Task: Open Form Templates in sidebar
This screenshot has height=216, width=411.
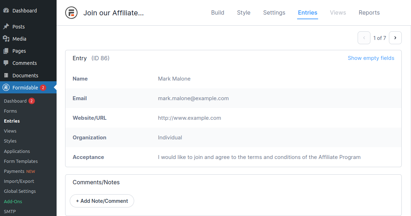Action: coord(21,161)
